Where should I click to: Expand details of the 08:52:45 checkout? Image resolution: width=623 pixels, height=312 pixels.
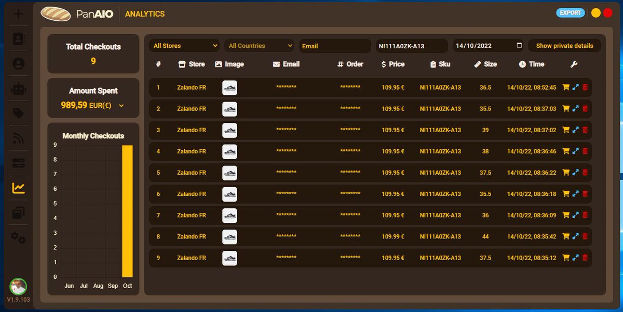(575, 88)
